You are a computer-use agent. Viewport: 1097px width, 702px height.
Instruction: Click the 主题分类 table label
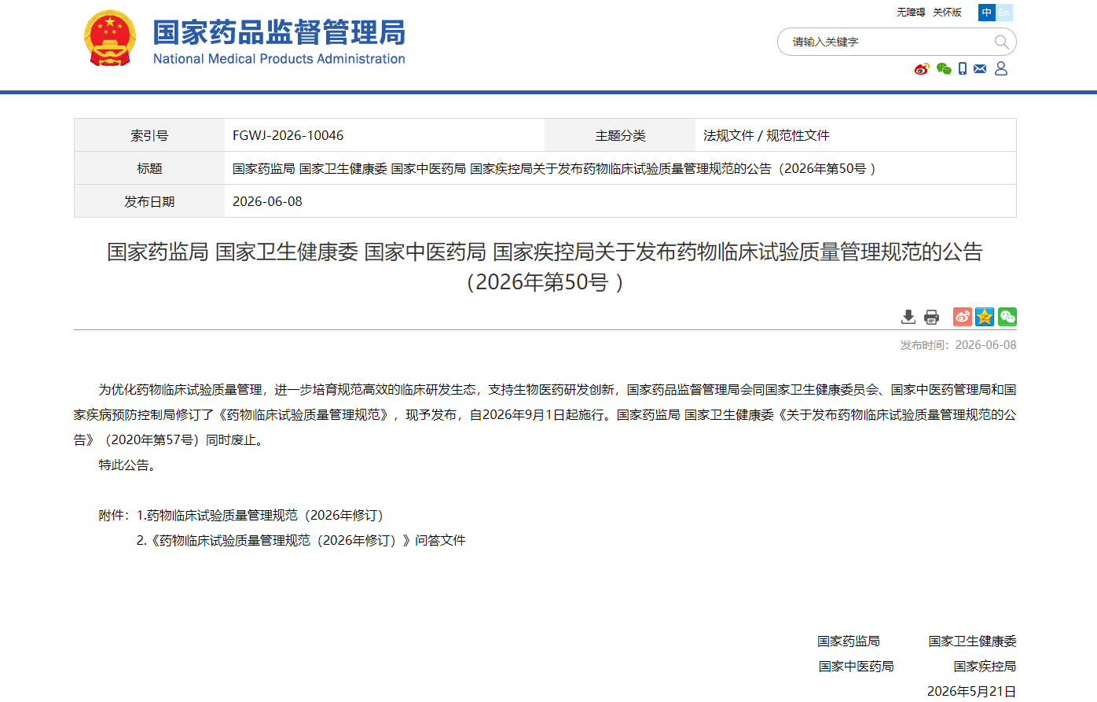pos(620,136)
